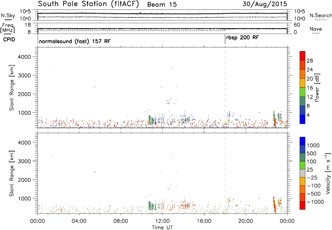Click the '16:00' time tick label
The image size is (332, 230).
[204, 221]
